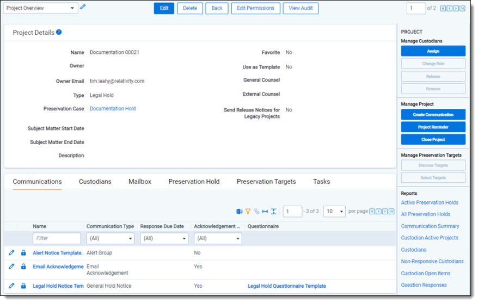Open the Documentation Hold preservation case link

pos(113,109)
